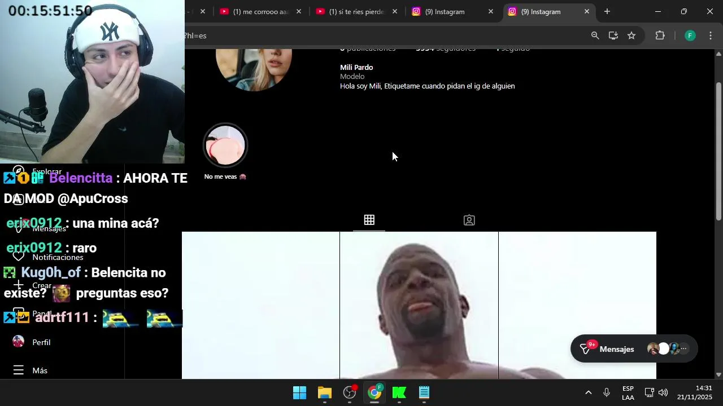
Task: Click the install app icon in address bar
Action: 613,36
